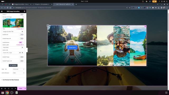Open the Style dropdown set to Horizontal
Image resolution: width=169 pixels, height=95 pixels.
point(18,69)
